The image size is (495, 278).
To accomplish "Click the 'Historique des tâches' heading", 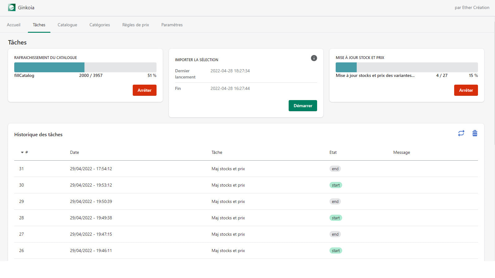I will point(38,134).
